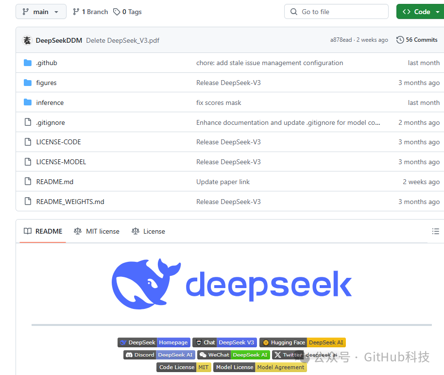Open the DeepSeekDDM author link
The image size is (444, 375).
point(59,40)
